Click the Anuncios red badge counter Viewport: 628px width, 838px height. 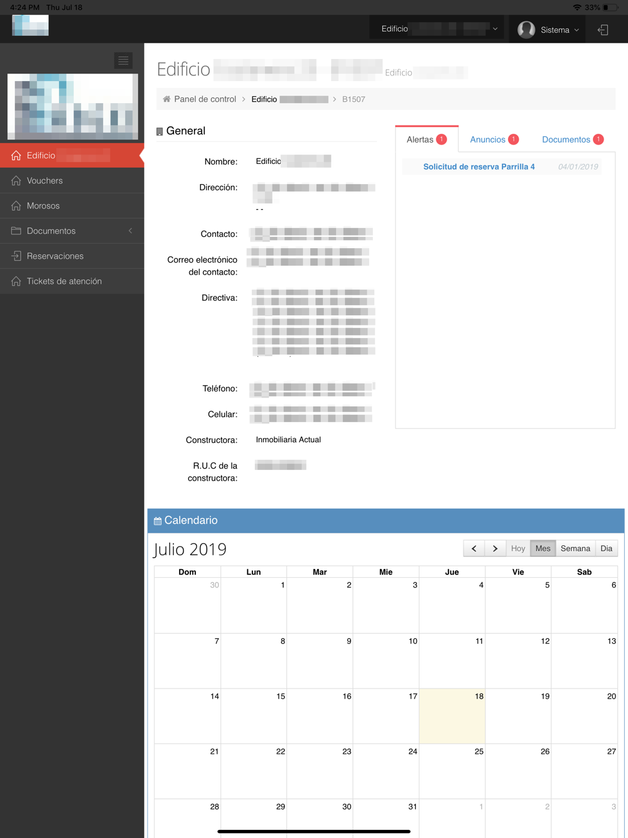pyautogui.click(x=514, y=139)
